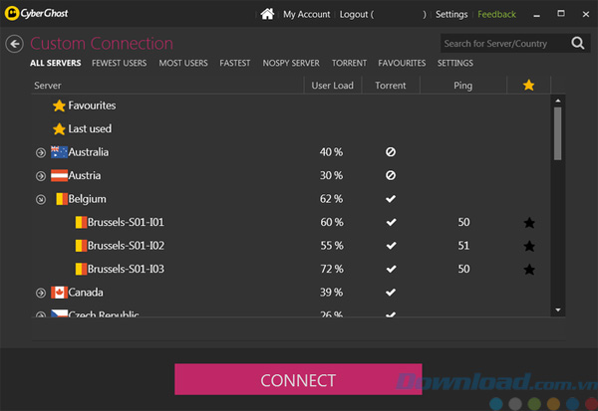The height and width of the screenshot is (411, 598).
Task: Click the search magnifier icon
Action: coord(578,43)
